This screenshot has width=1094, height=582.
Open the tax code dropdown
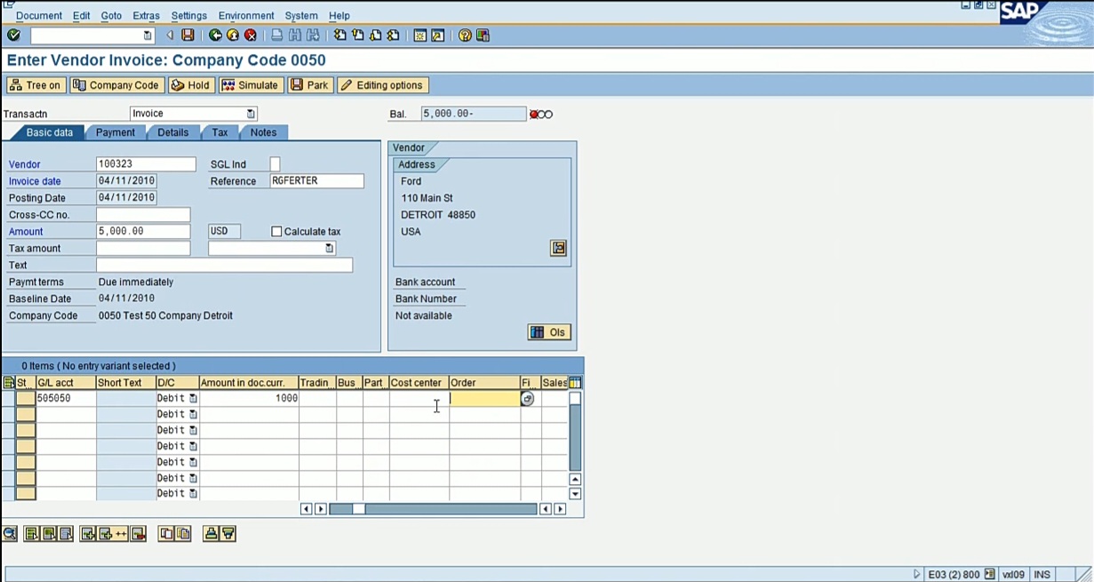[329, 249]
